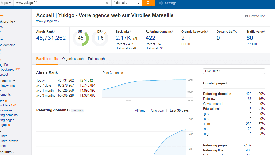Click info icon beside UR
Image resolution: width=275 pixels, height=155 pixels.
tap(83, 31)
